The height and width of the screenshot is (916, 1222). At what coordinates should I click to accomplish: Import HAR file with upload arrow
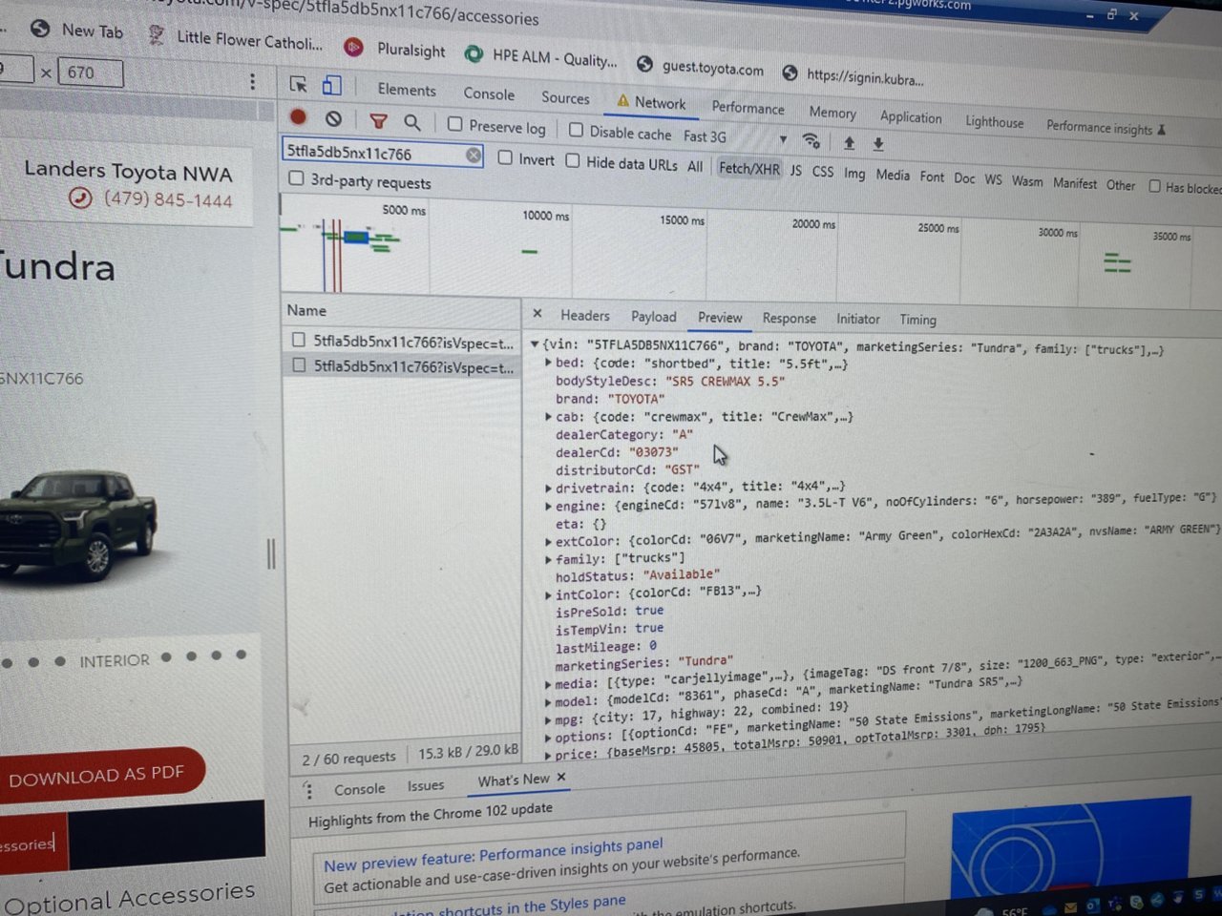[x=849, y=143]
